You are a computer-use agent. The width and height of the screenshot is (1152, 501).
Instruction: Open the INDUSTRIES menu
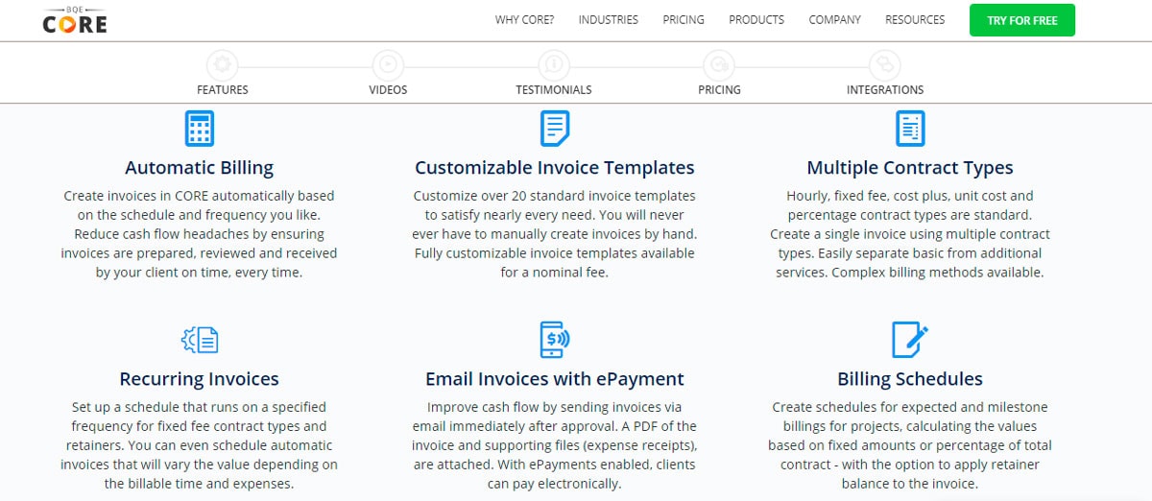(608, 19)
